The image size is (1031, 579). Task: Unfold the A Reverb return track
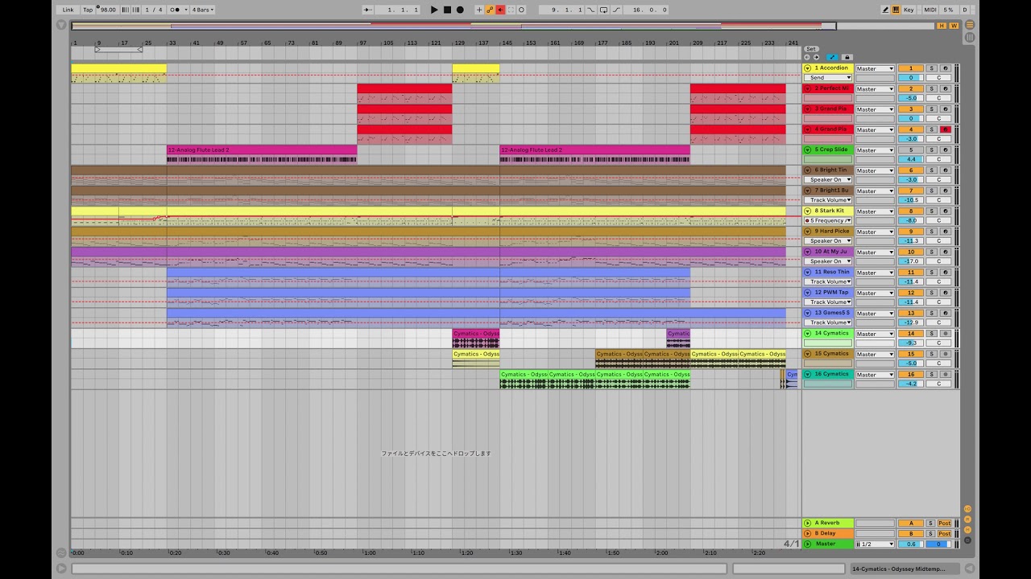pos(808,523)
